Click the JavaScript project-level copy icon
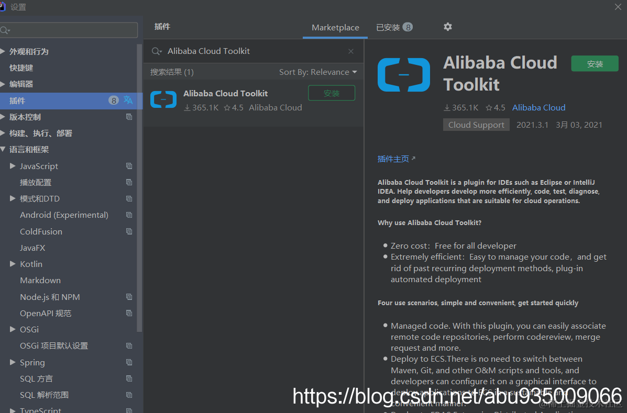 click(x=129, y=166)
